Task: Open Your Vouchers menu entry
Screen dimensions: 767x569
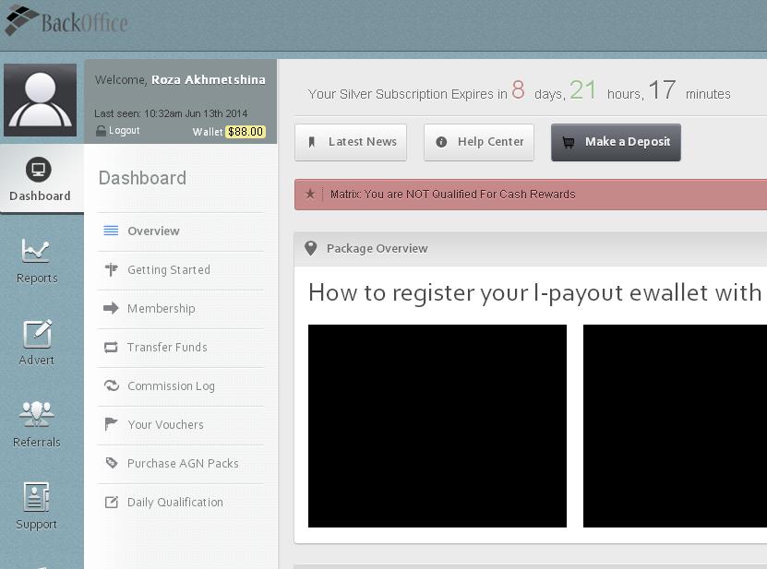Action: (x=181, y=424)
